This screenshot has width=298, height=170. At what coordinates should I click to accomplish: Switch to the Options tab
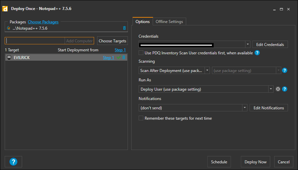pyautogui.click(x=143, y=22)
